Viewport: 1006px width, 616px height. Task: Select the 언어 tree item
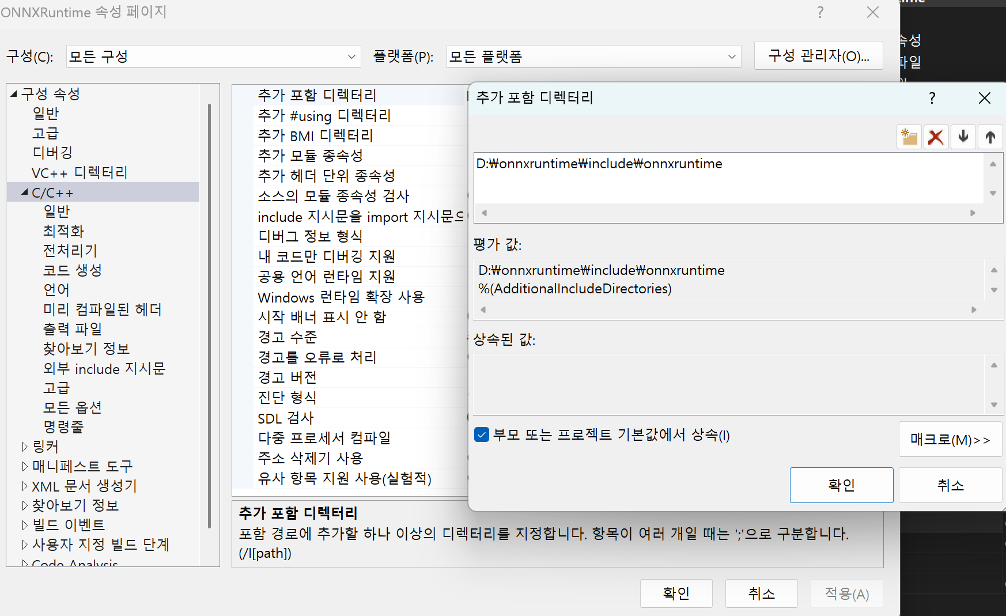click(x=56, y=290)
